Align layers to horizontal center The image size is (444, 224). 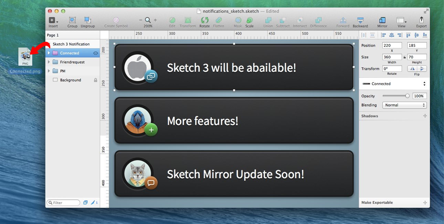point(392,35)
